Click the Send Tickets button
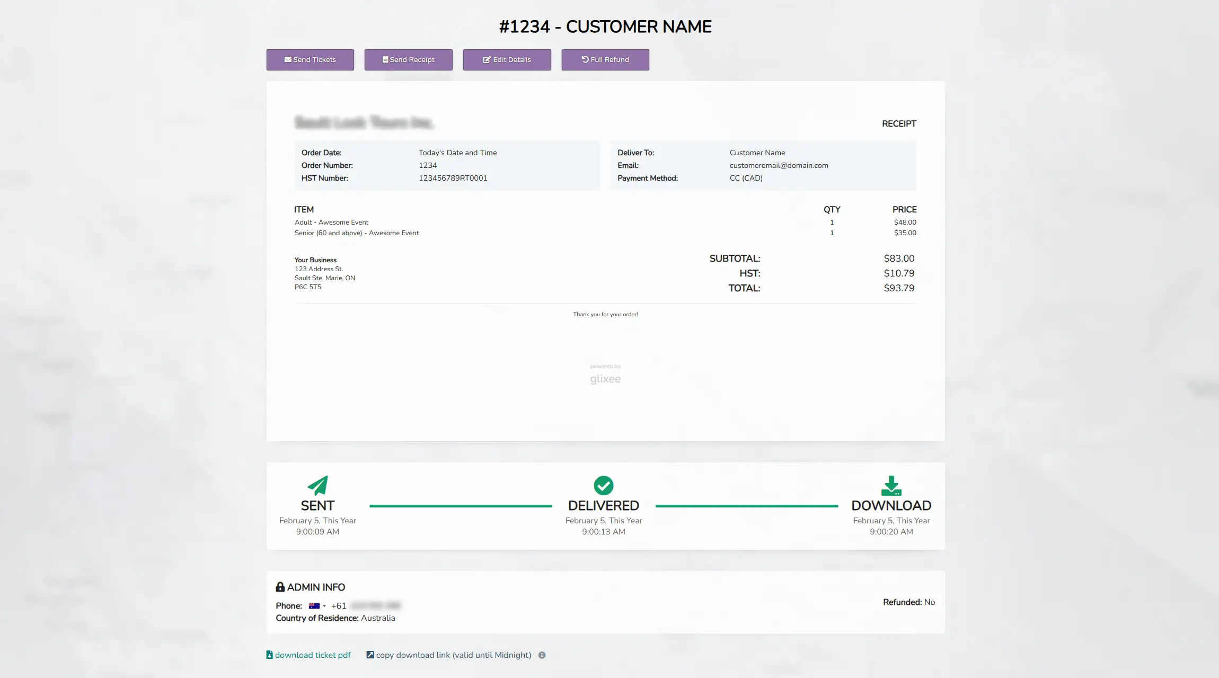This screenshot has width=1219, height=678. (310, 60)
